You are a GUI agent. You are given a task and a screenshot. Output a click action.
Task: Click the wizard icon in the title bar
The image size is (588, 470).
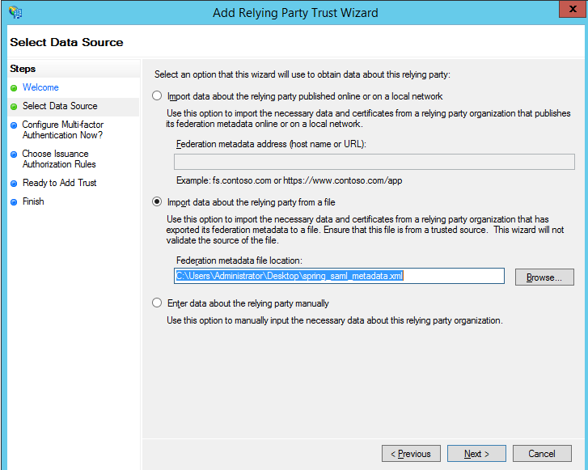[x=15, y=12]
